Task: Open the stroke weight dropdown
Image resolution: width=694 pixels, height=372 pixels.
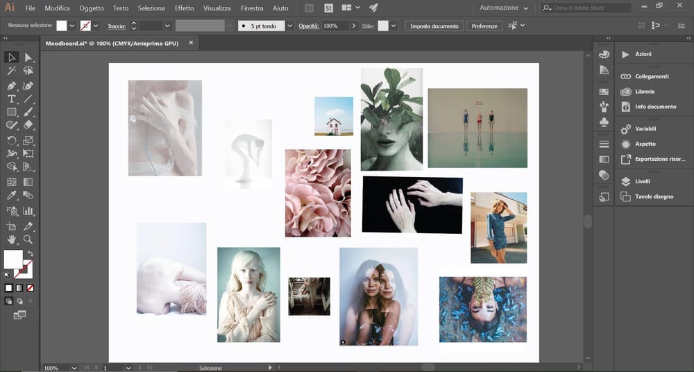Action: (x=168, y=26)
